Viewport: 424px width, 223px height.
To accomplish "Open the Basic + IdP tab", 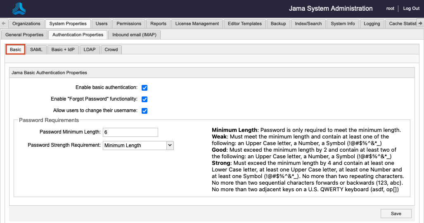I will [x=63, y=50].
